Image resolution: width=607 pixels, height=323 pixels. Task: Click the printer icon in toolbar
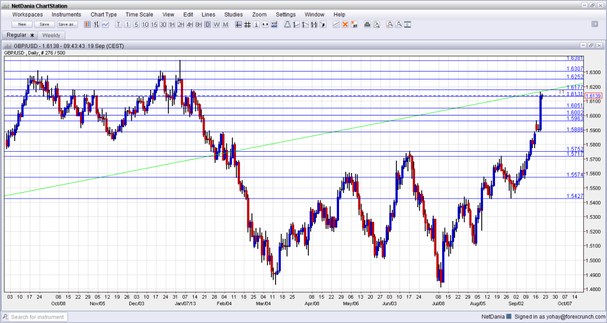click(x=367, y=24)
